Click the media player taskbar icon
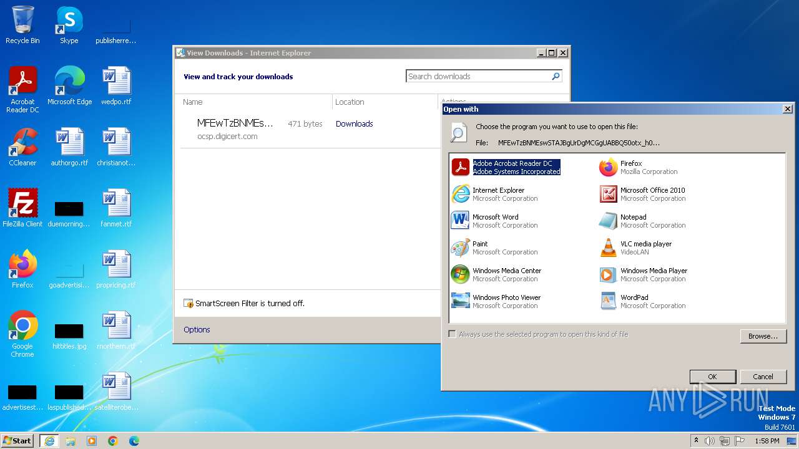The width and height of the screenshot is (799, 449). [92, 441]
